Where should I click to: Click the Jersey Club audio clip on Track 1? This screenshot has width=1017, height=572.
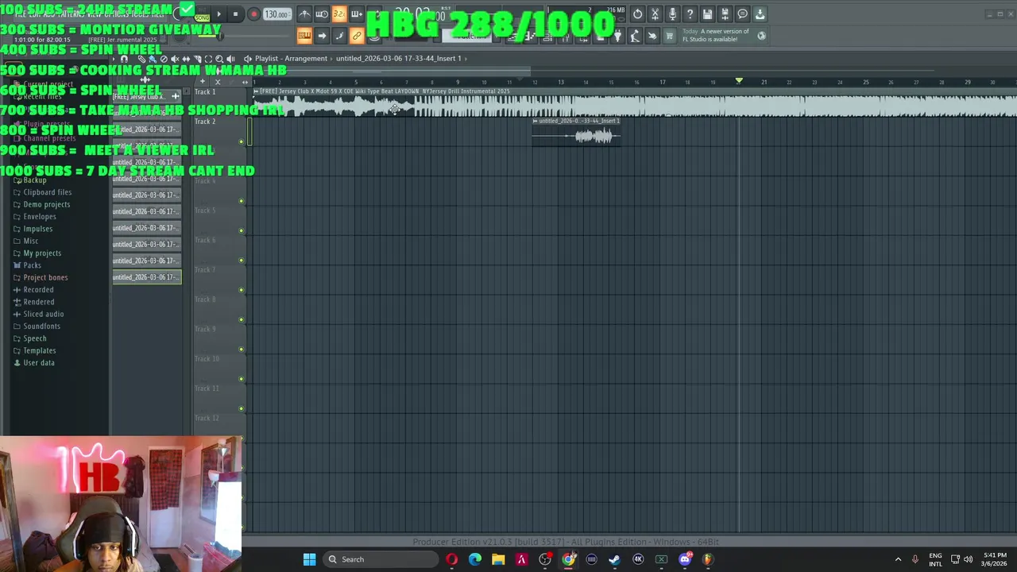(634, 102)
